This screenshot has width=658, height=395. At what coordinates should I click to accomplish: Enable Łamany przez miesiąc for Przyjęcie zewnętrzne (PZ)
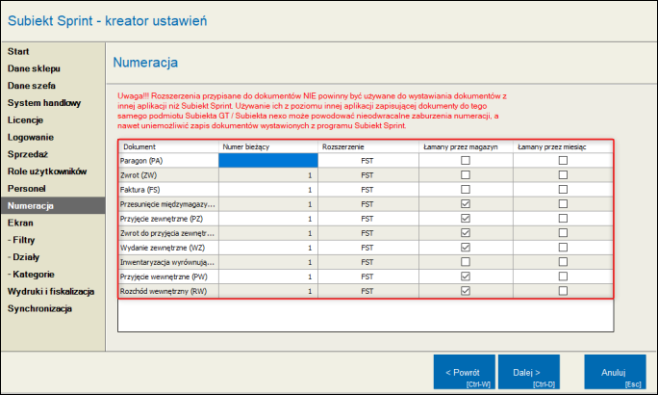coord(563,219)
